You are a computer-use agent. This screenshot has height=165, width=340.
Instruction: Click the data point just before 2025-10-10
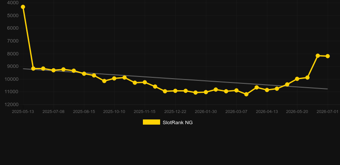(x=104, y=81)
